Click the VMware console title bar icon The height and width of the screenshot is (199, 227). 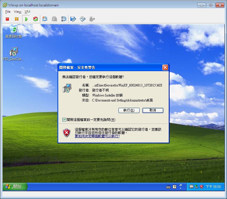(5, 5)
